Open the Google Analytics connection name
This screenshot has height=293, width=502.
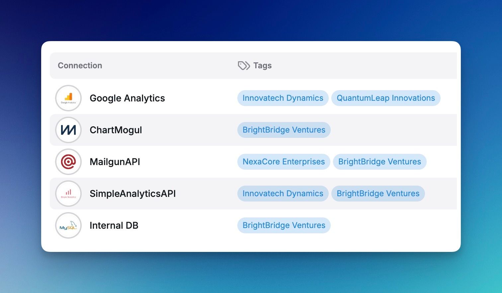(127, 98)
